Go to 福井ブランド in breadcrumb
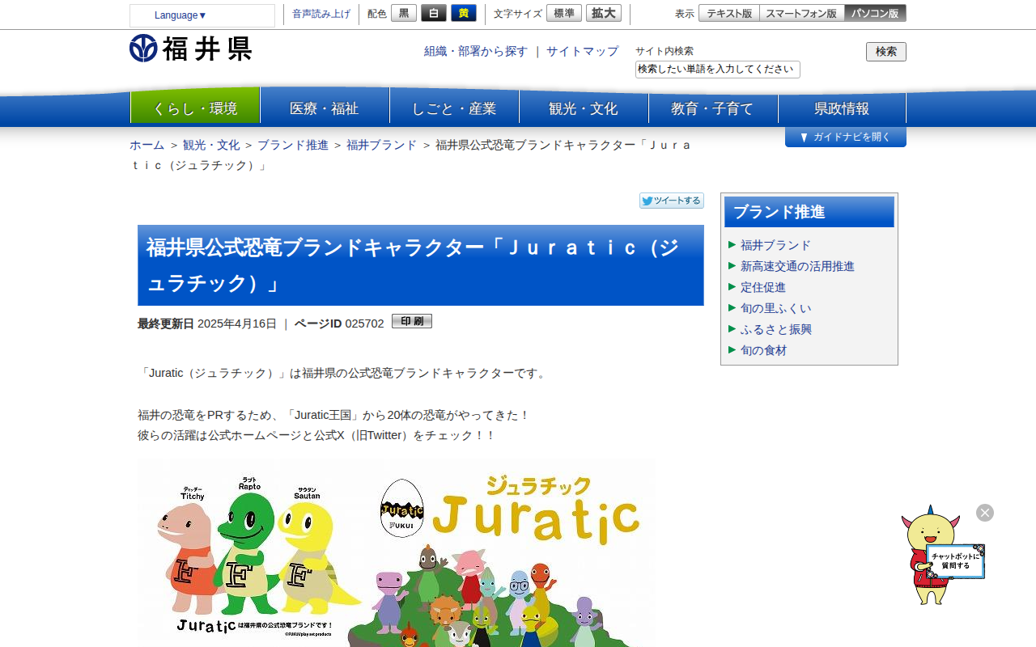The image size is (1036, 647). [382, 145]
